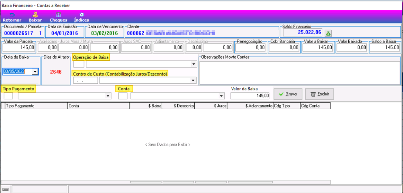Click the Operação de Baixa code field
The height and width of the screenshot is (193, 403).
(79, 64)
